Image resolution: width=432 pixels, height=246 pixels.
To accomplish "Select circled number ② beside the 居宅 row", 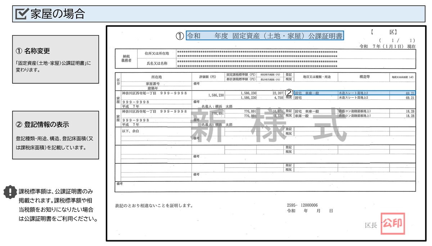I will (288, 92).
